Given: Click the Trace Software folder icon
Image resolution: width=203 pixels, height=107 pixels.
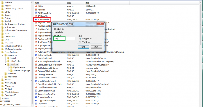Looking at the screenshot, I should (3, 52).
